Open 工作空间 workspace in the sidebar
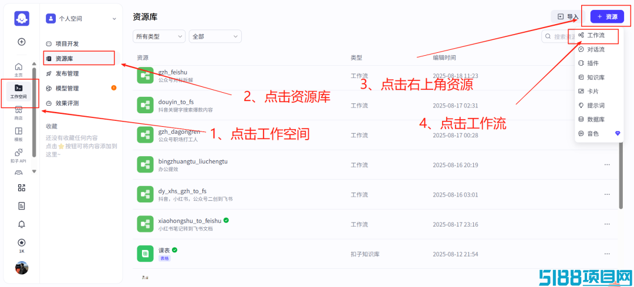The height and width of the screenshot is (287, 634). pos(19,92)
